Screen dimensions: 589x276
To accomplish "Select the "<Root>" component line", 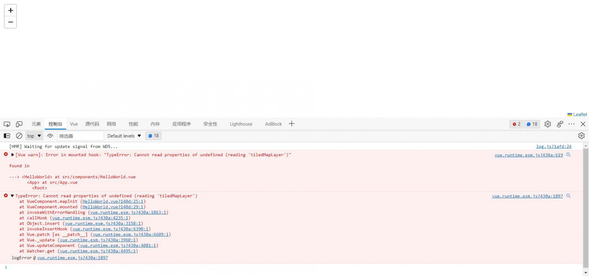I will (39, 188).
